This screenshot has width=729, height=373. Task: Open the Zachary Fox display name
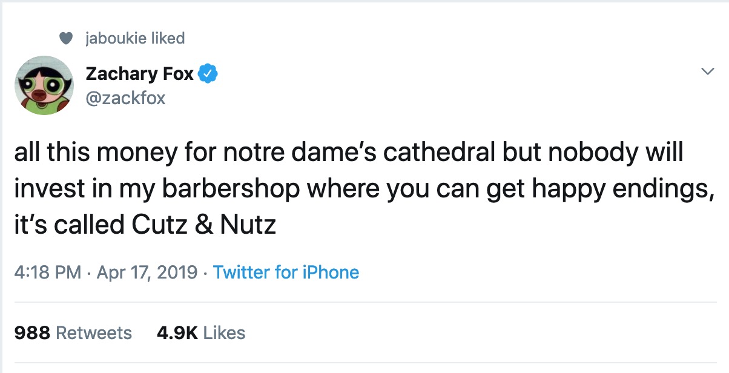[139, 74]
